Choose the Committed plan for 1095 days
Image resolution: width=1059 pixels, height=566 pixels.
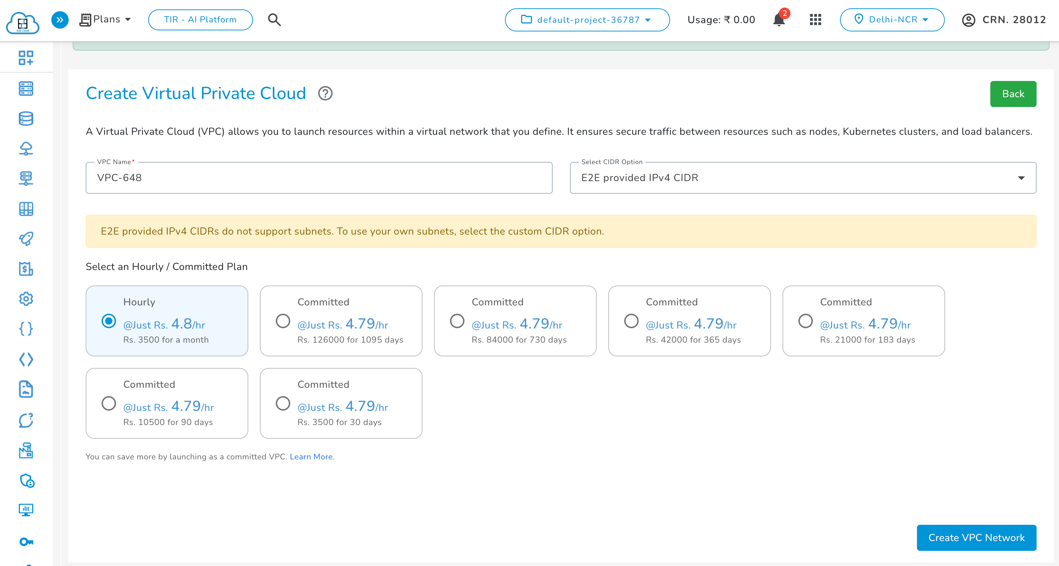click(283, 321)
